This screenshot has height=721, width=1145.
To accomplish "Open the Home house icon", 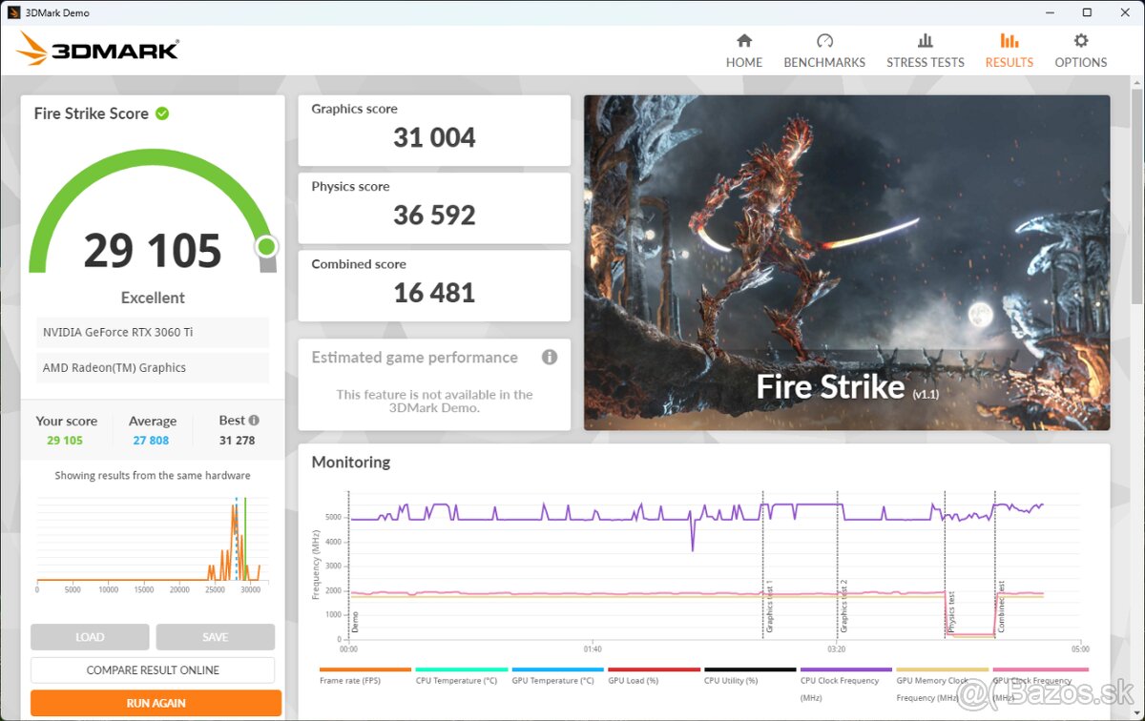I will tap(743, 40).
